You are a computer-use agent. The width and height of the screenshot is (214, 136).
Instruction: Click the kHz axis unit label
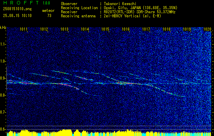pos(3,28)
